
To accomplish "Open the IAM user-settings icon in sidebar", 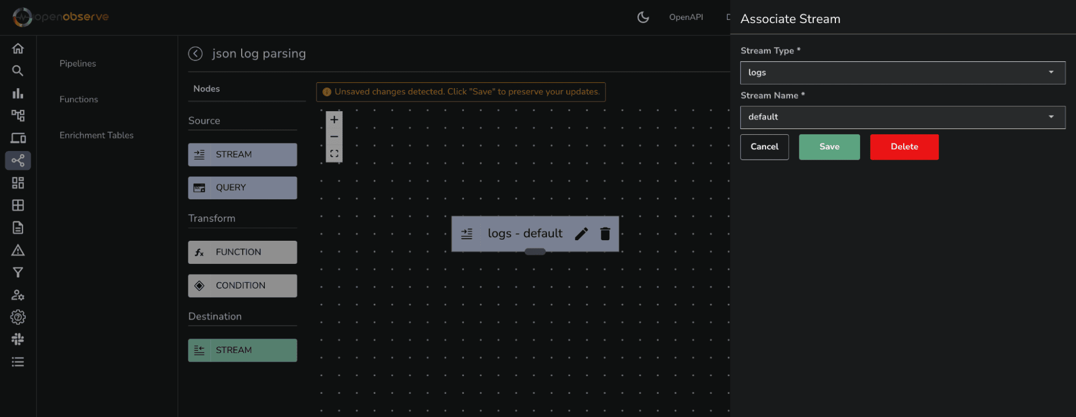I will (x=18, y=295).
